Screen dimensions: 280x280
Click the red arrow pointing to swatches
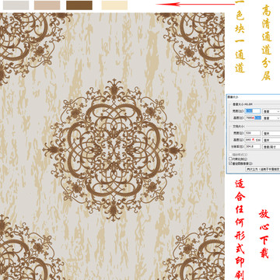(x=196, y=4)
